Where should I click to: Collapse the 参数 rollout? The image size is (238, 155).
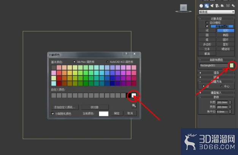216,97
